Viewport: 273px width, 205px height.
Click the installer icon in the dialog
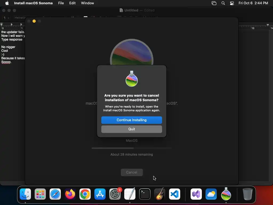pyautogui.click(x=132, y=79)
